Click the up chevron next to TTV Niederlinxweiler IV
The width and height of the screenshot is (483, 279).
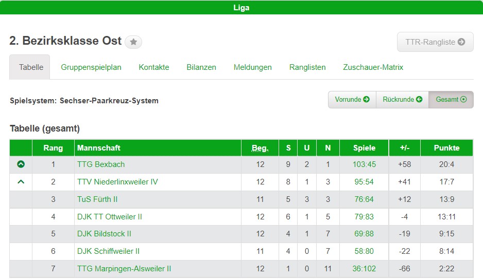(21, 181)
